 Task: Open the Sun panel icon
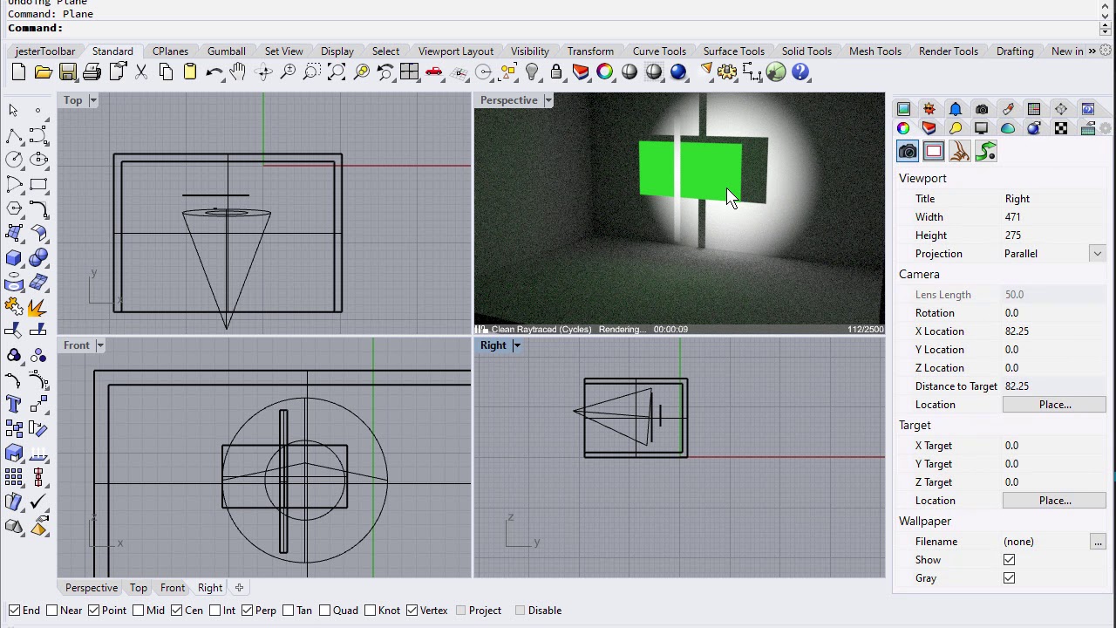coord(929,109)
